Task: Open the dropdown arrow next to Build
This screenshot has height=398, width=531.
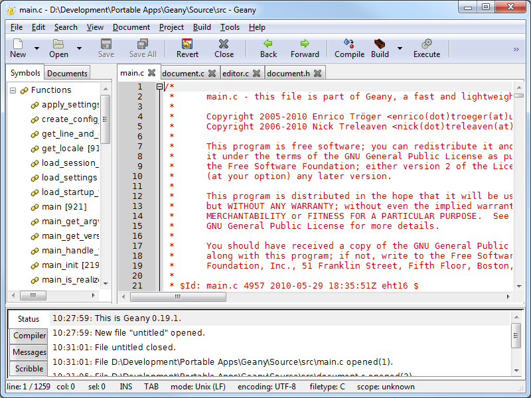Action: [x=400, y=48]
